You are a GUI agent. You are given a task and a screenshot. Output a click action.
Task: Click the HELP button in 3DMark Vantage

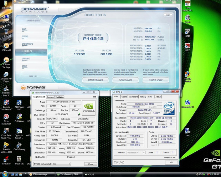pyautogui.click(x=168, y=15)
